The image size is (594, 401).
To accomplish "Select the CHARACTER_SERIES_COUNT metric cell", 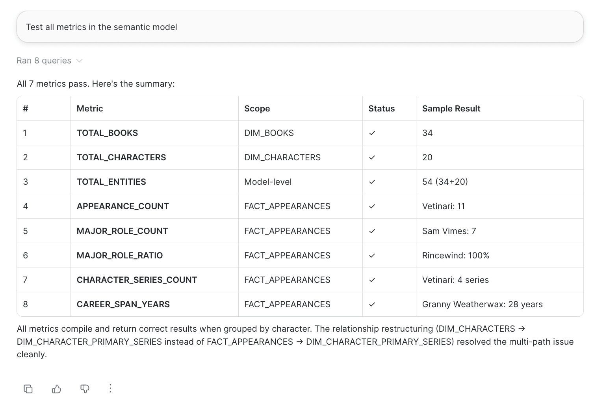I will [154, 280].
